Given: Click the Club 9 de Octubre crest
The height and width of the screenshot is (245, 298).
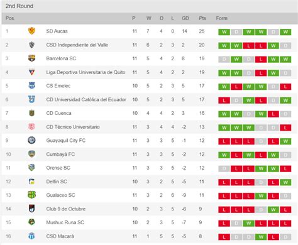Looking at the screenshot, I should point(31,209).
